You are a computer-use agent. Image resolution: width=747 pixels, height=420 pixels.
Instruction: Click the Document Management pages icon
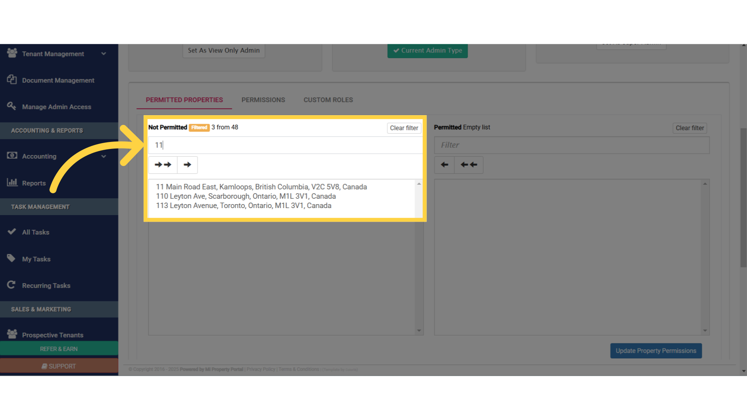[12, 79]
